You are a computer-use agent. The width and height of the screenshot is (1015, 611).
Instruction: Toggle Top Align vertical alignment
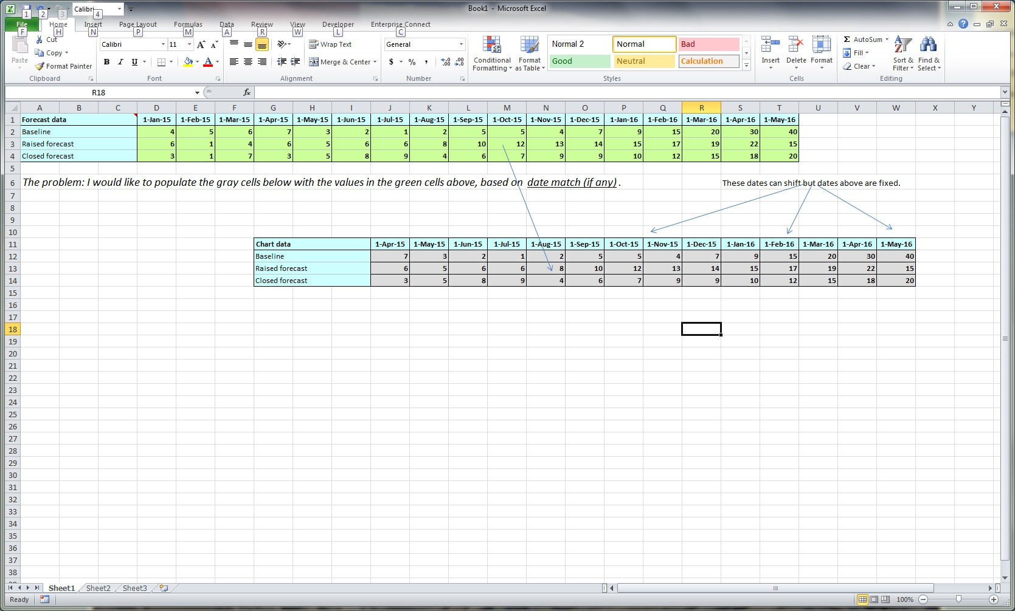click(234, 44)
